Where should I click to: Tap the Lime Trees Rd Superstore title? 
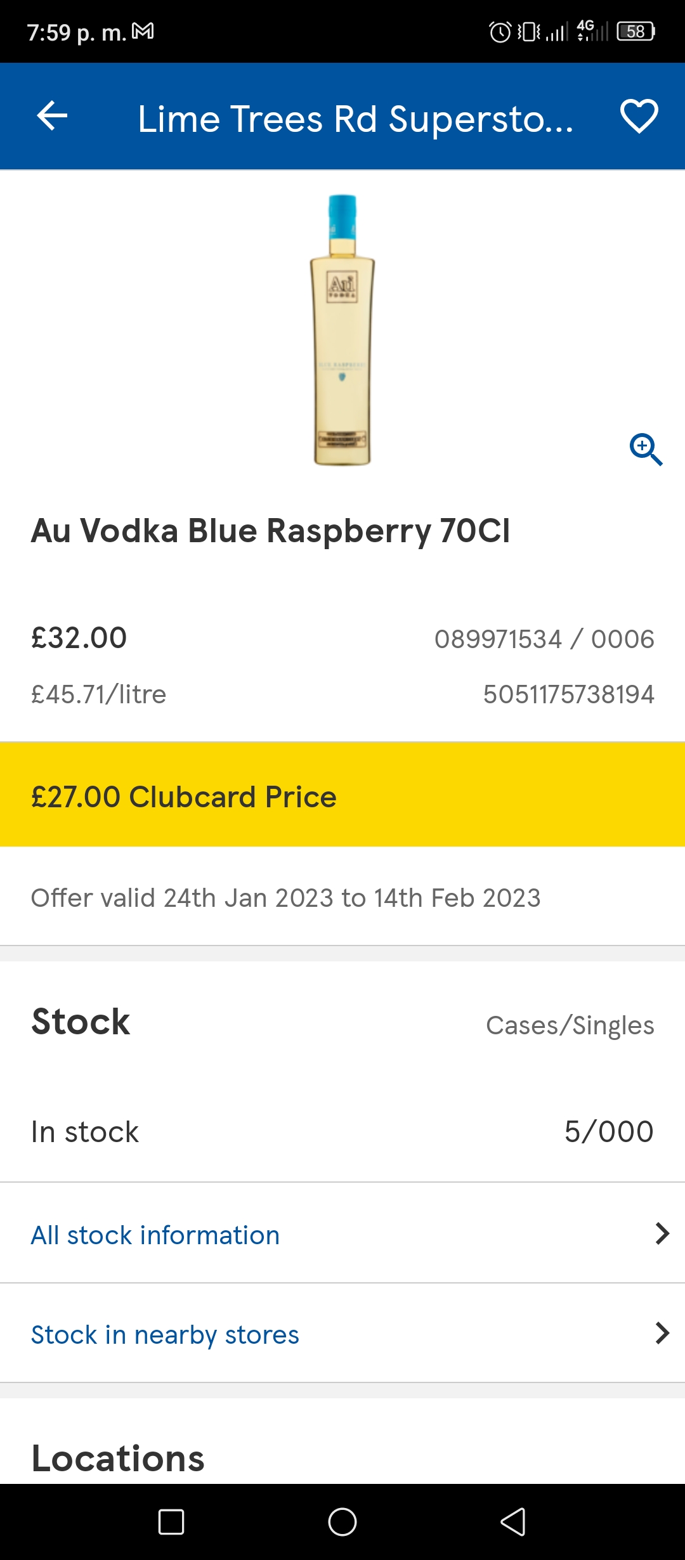coord(355,119)
